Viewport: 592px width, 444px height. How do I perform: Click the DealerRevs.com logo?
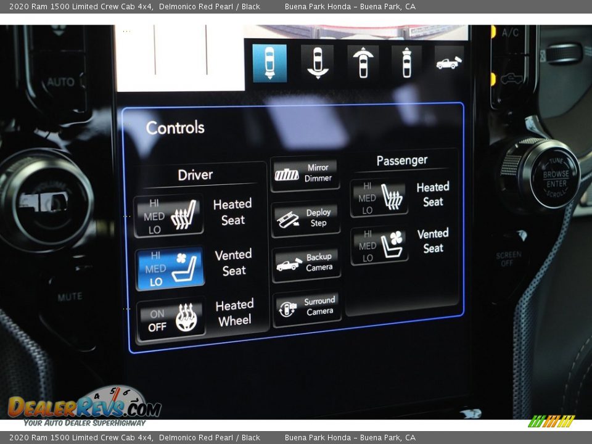click(84, 407)
